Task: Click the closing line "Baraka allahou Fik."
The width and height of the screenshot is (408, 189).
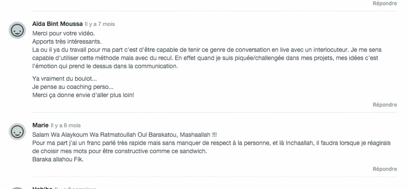Action: click(58, 159)
